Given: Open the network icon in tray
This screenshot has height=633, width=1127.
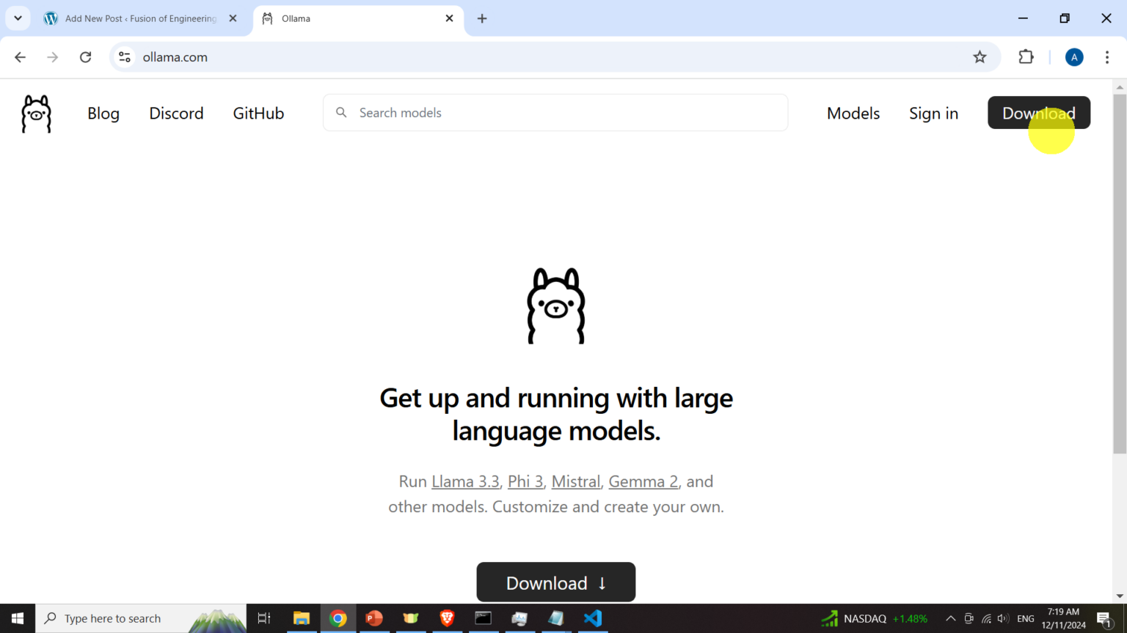Looking at the screenshot, I should tap(986, 618).
